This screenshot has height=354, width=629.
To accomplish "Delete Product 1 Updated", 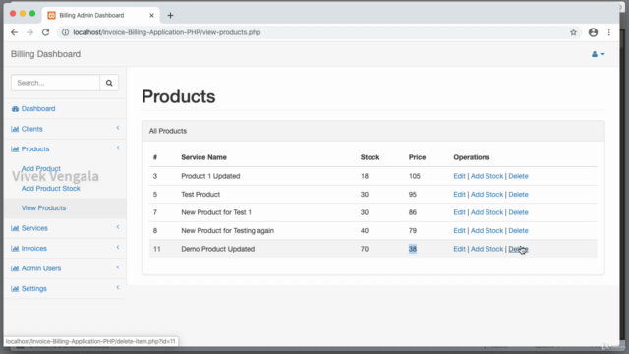I will click(x=518, y=176).
